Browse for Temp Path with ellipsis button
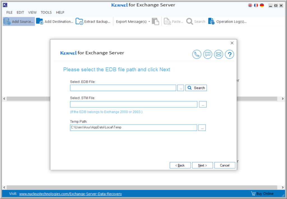 [202, 128]
